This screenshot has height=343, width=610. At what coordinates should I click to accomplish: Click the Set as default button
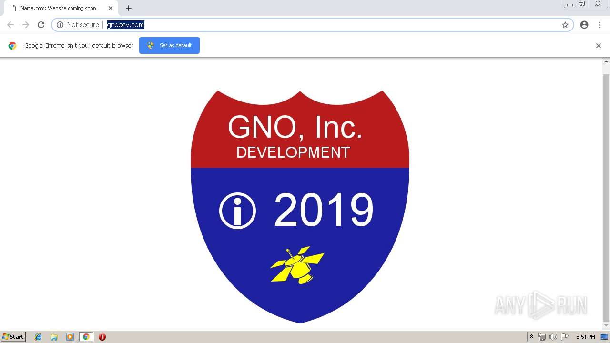169,45
